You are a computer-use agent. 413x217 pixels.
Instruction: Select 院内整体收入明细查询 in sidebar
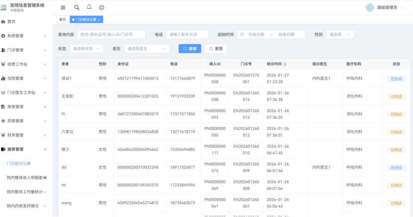tap(26, 177)
